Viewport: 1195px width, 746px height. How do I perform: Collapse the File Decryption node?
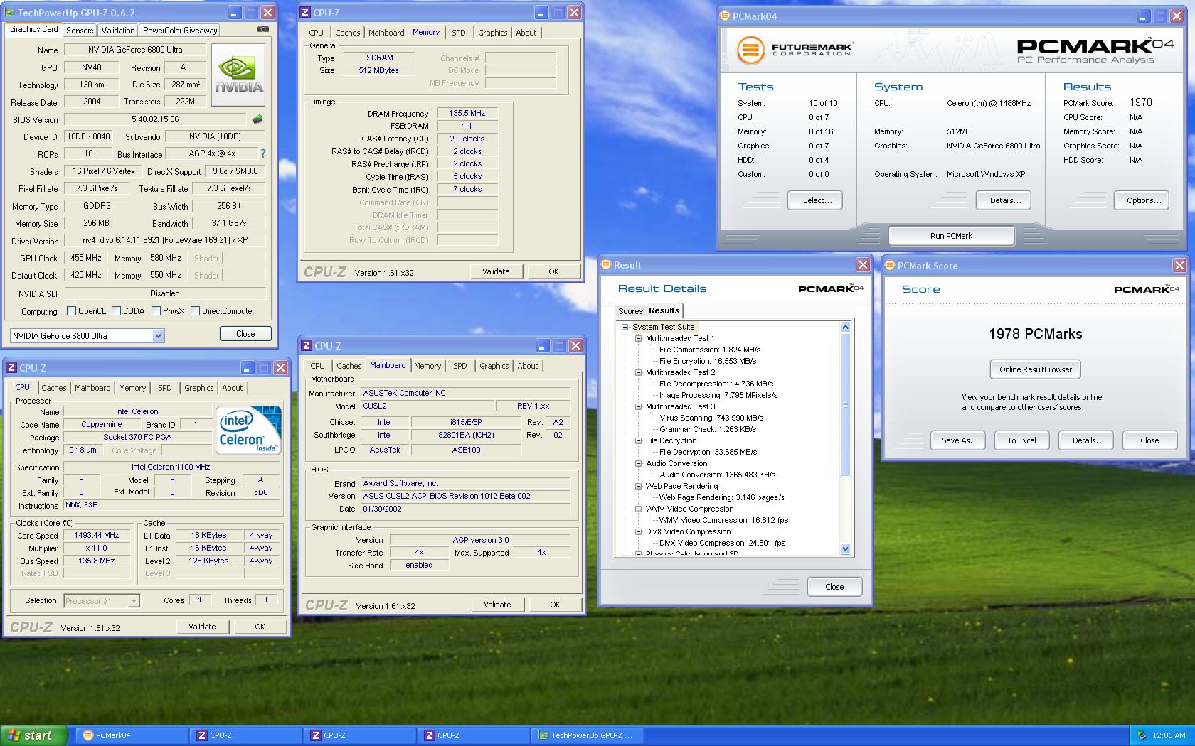pos(639,440)
